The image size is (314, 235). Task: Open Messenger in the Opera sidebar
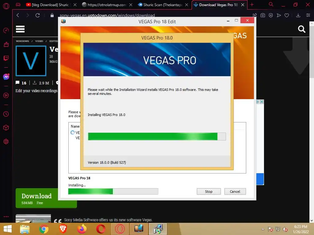point(6,76)
